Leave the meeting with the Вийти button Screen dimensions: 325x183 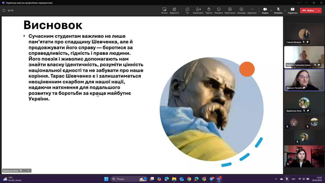[308, 10]
